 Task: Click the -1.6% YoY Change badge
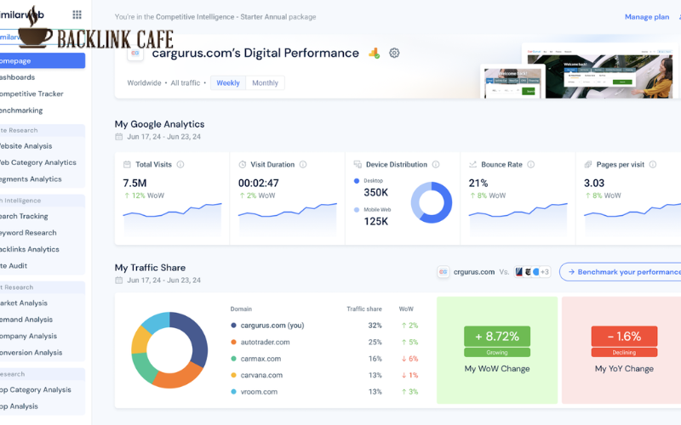pos(624,336)
